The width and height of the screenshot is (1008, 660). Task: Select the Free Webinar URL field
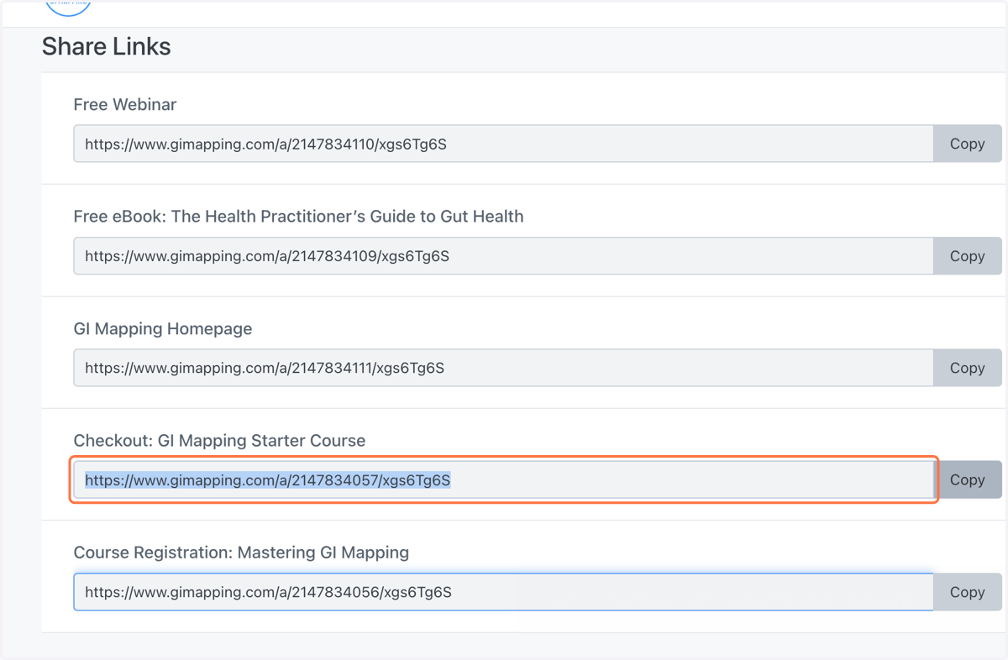coord(503,144)
